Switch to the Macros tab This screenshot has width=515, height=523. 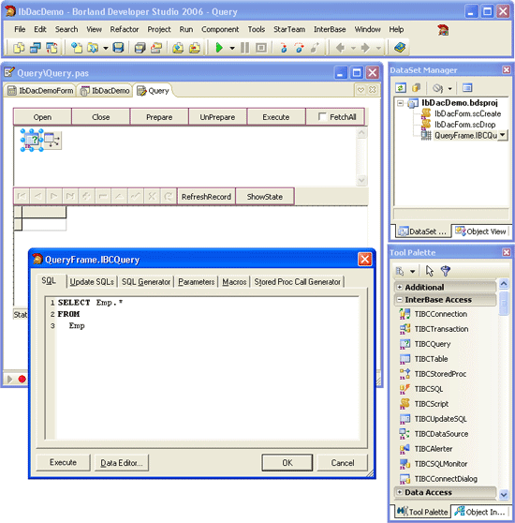234,282
